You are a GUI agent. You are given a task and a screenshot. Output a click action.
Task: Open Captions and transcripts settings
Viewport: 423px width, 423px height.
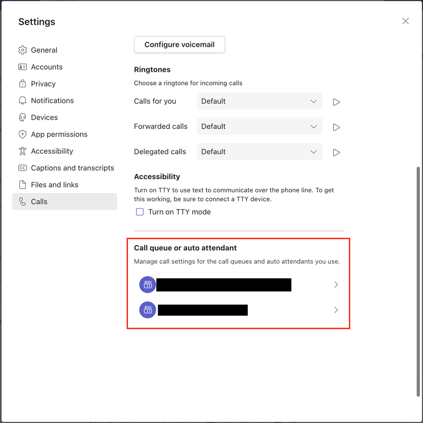[72, 168]
